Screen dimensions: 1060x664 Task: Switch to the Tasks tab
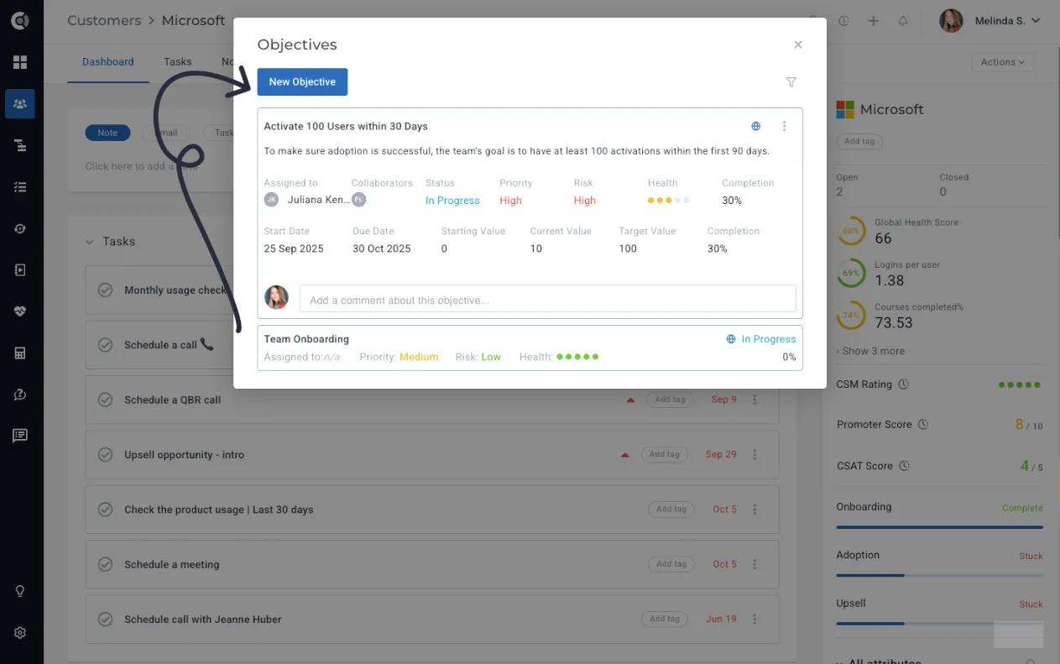(178, 62)
